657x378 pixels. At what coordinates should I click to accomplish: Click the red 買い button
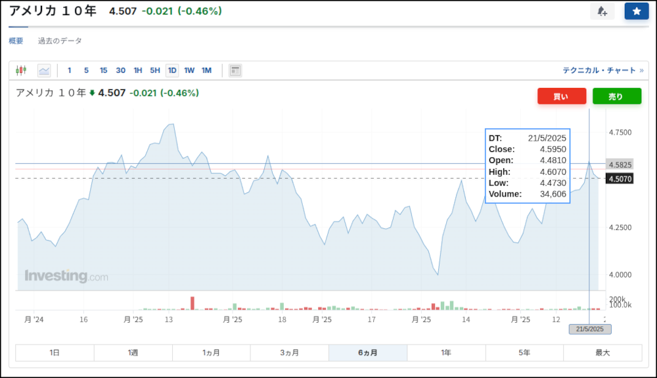tap(561, 97)
